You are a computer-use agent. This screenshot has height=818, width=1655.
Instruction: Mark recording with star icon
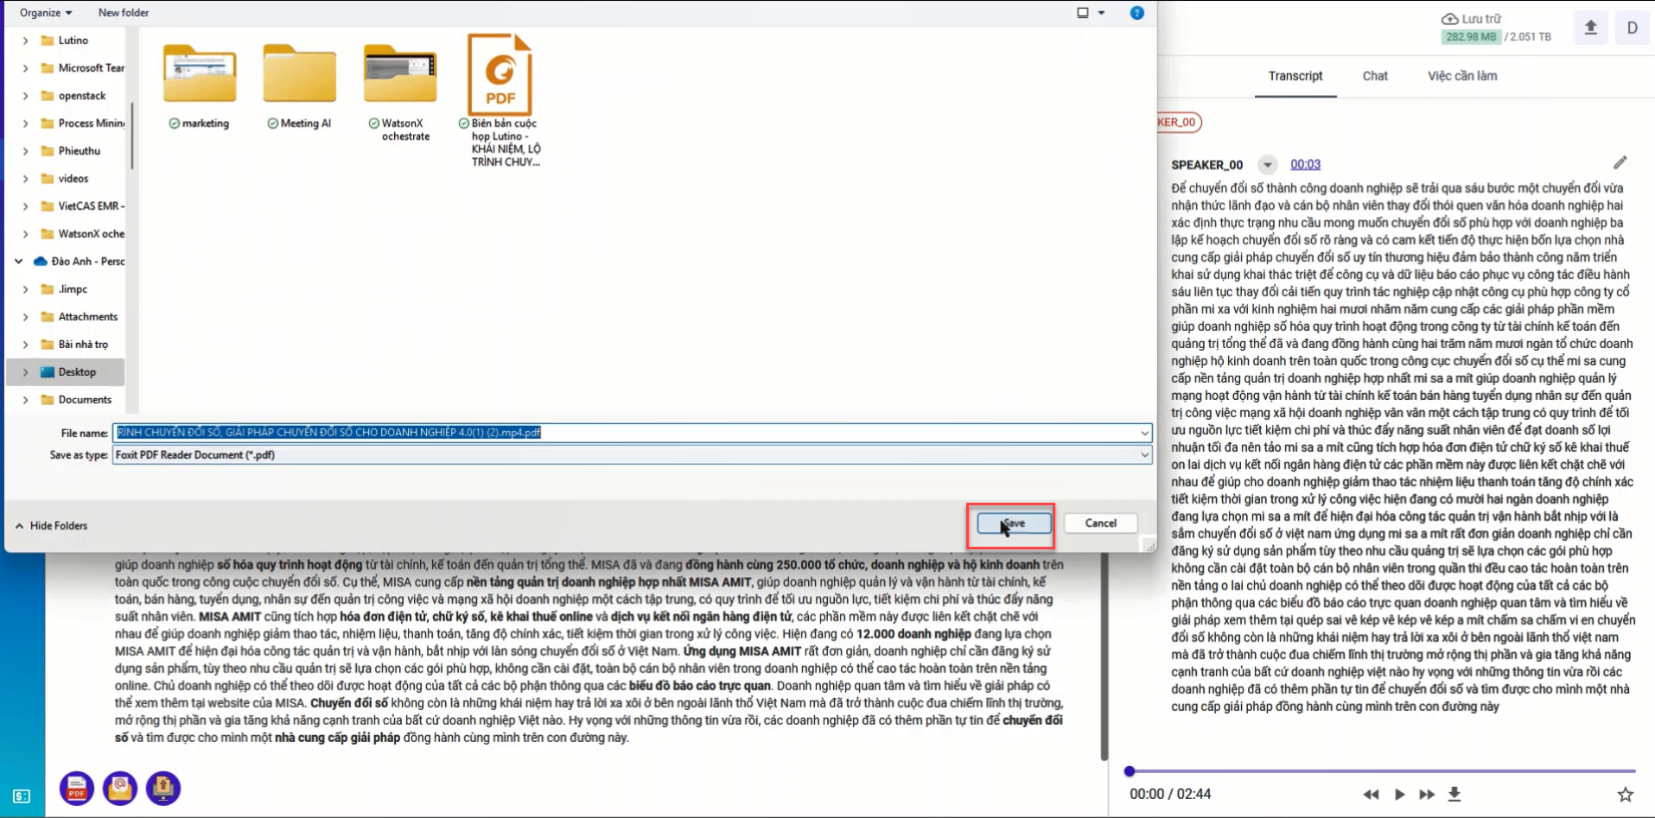pos(1625,795)
